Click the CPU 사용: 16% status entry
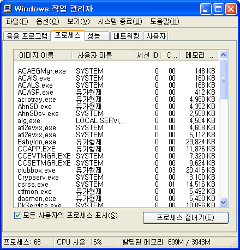 click(79, 242)
